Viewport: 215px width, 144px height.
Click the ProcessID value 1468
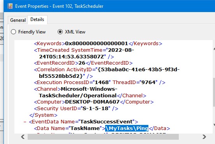(102, 83)
